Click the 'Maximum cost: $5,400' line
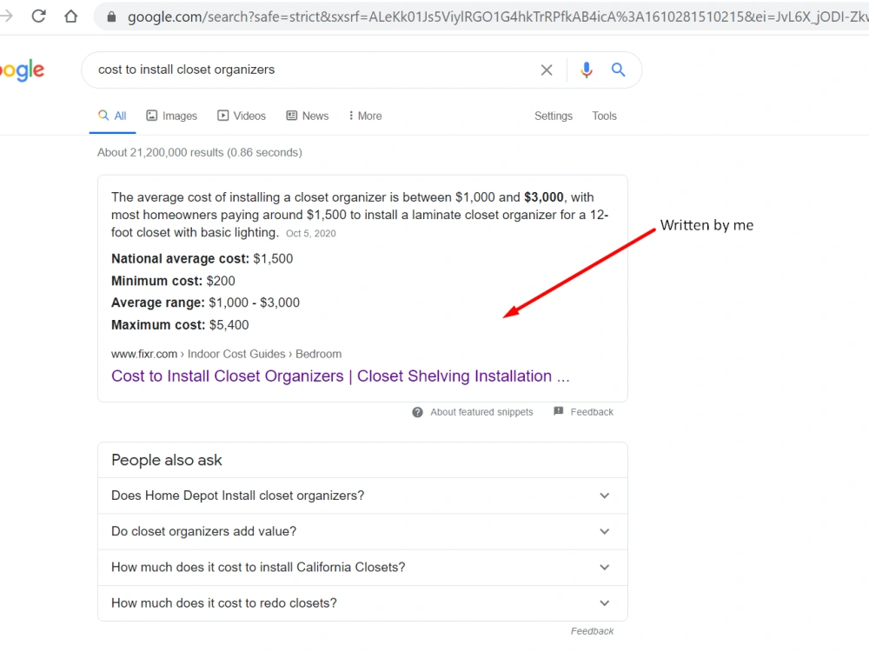 [180, 325]
